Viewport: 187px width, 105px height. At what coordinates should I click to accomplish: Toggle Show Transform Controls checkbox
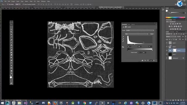(23, 4)
